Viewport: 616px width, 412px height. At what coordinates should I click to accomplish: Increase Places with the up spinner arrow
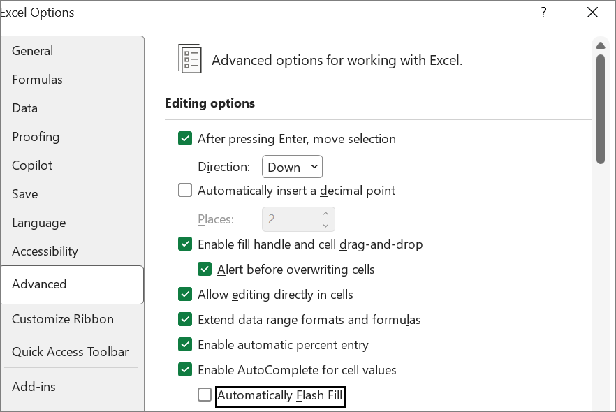(325, 214)
